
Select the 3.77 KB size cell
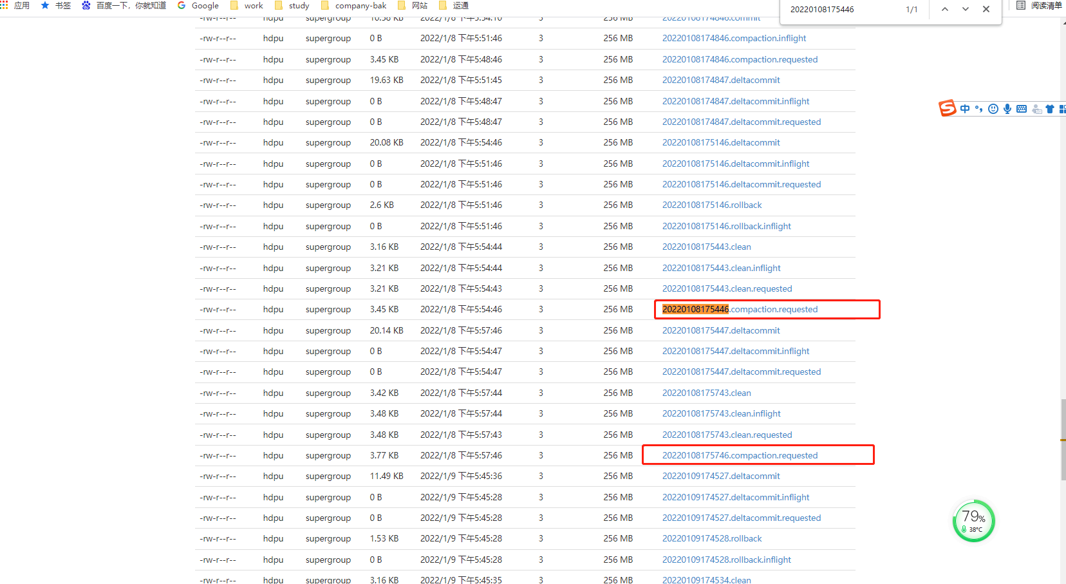[x=384, y=455]
